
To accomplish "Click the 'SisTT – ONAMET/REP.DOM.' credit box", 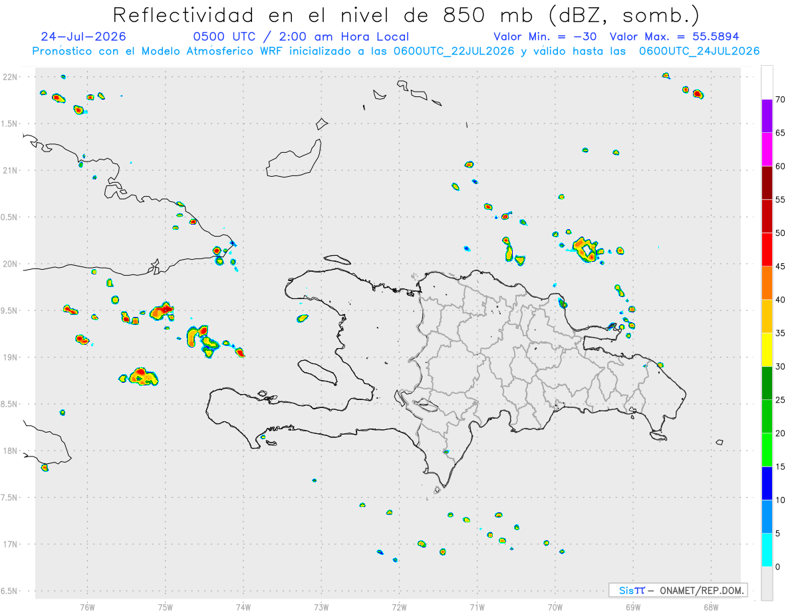I will coord(678,590).
